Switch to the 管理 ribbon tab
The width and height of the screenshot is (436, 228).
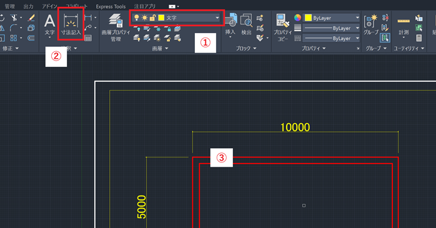[x=10, y=6]
